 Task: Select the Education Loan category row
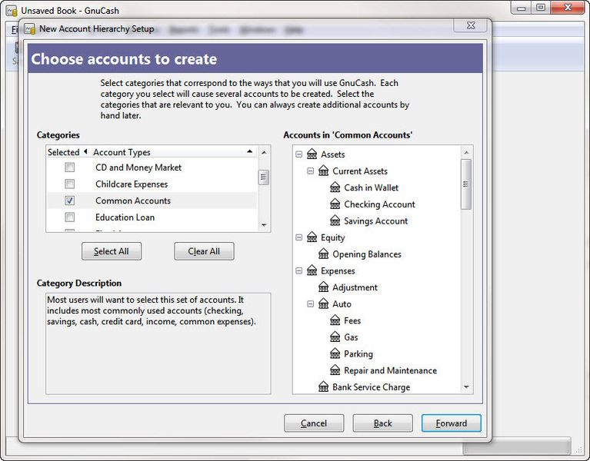click(152, 217)
